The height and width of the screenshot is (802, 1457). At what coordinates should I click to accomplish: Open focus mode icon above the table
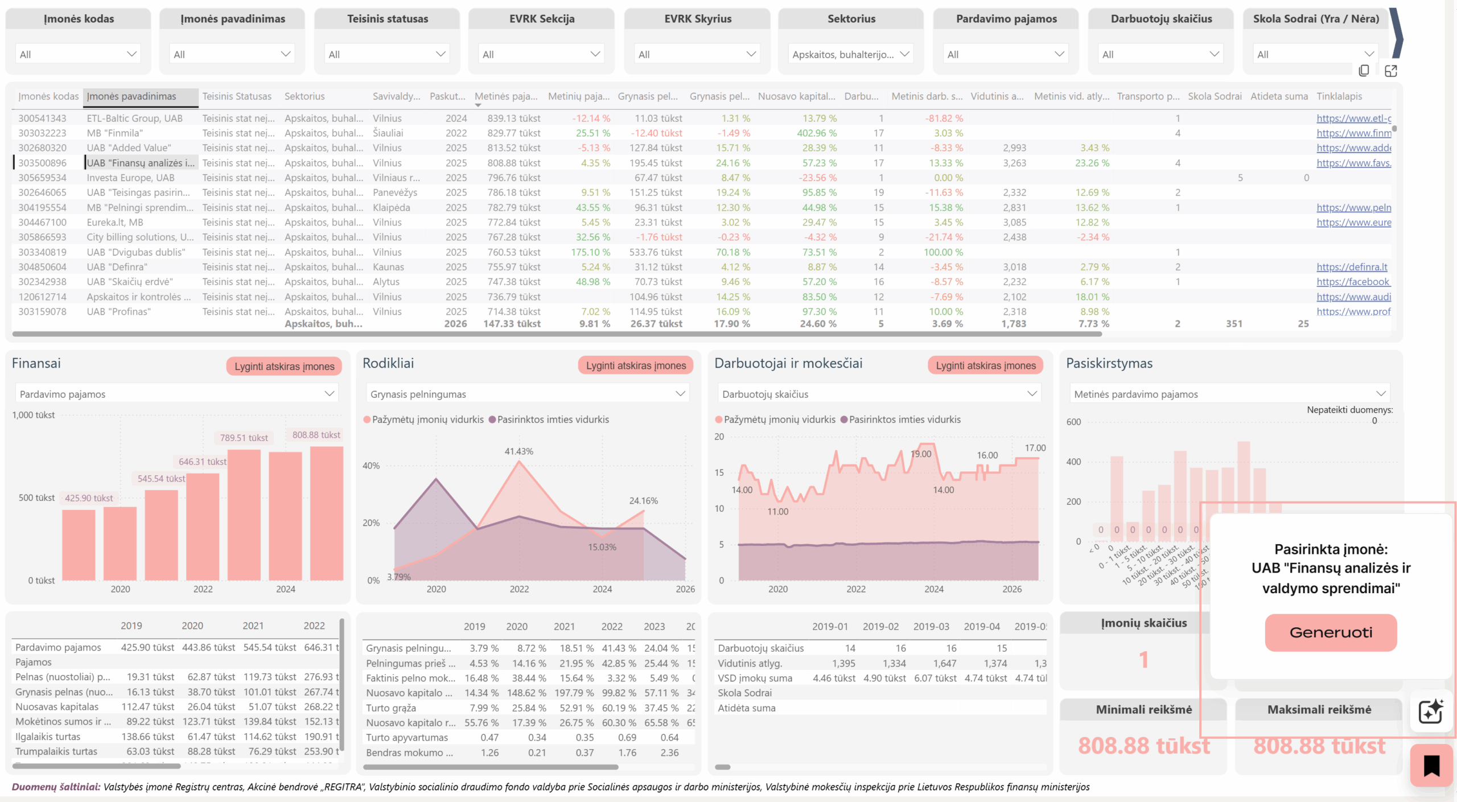point(1391,71)
